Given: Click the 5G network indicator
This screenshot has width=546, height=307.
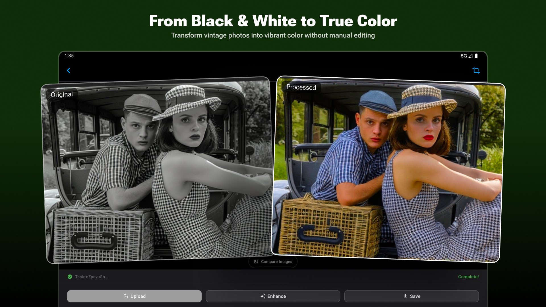Looking at the screenshot, I should coord(464,56).
